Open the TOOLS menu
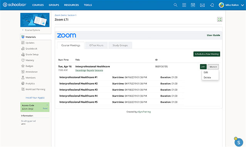Screen dimensions: 246x147 click(x=88, y=5)
